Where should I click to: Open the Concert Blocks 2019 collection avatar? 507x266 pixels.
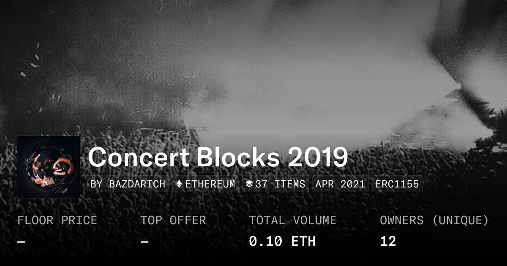point(49,167)
